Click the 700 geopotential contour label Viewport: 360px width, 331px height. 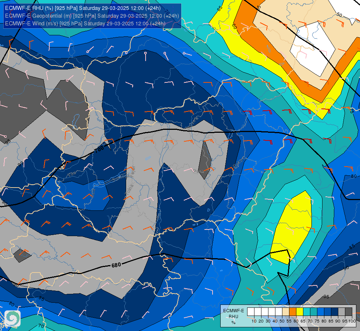[x=99, y=149]
